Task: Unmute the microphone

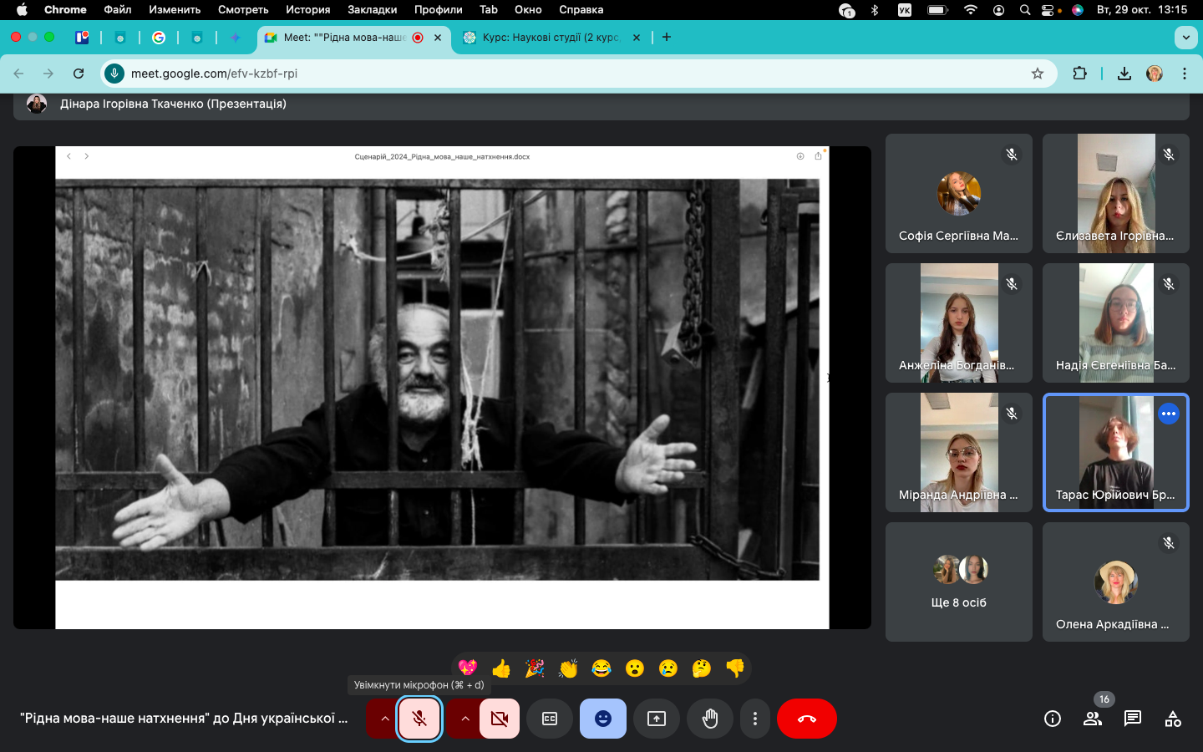Action: click(419, 719)
